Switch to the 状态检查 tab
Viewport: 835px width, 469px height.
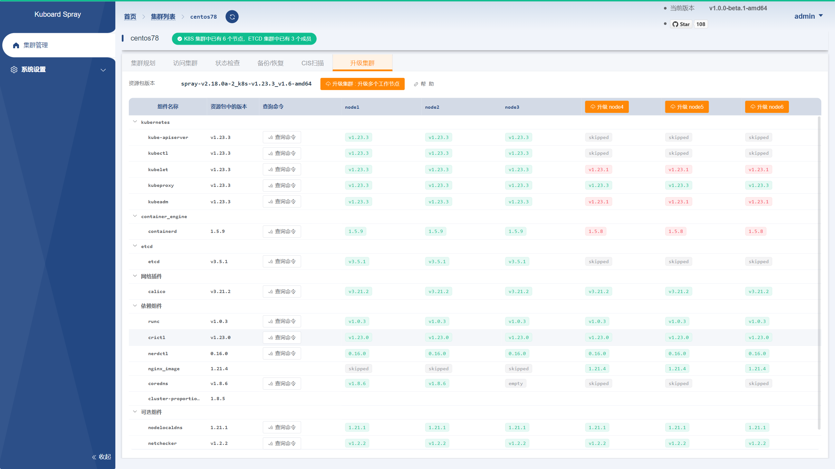click(227, 63)
